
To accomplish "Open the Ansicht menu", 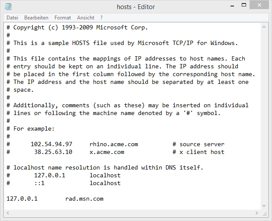I will 86,18.
